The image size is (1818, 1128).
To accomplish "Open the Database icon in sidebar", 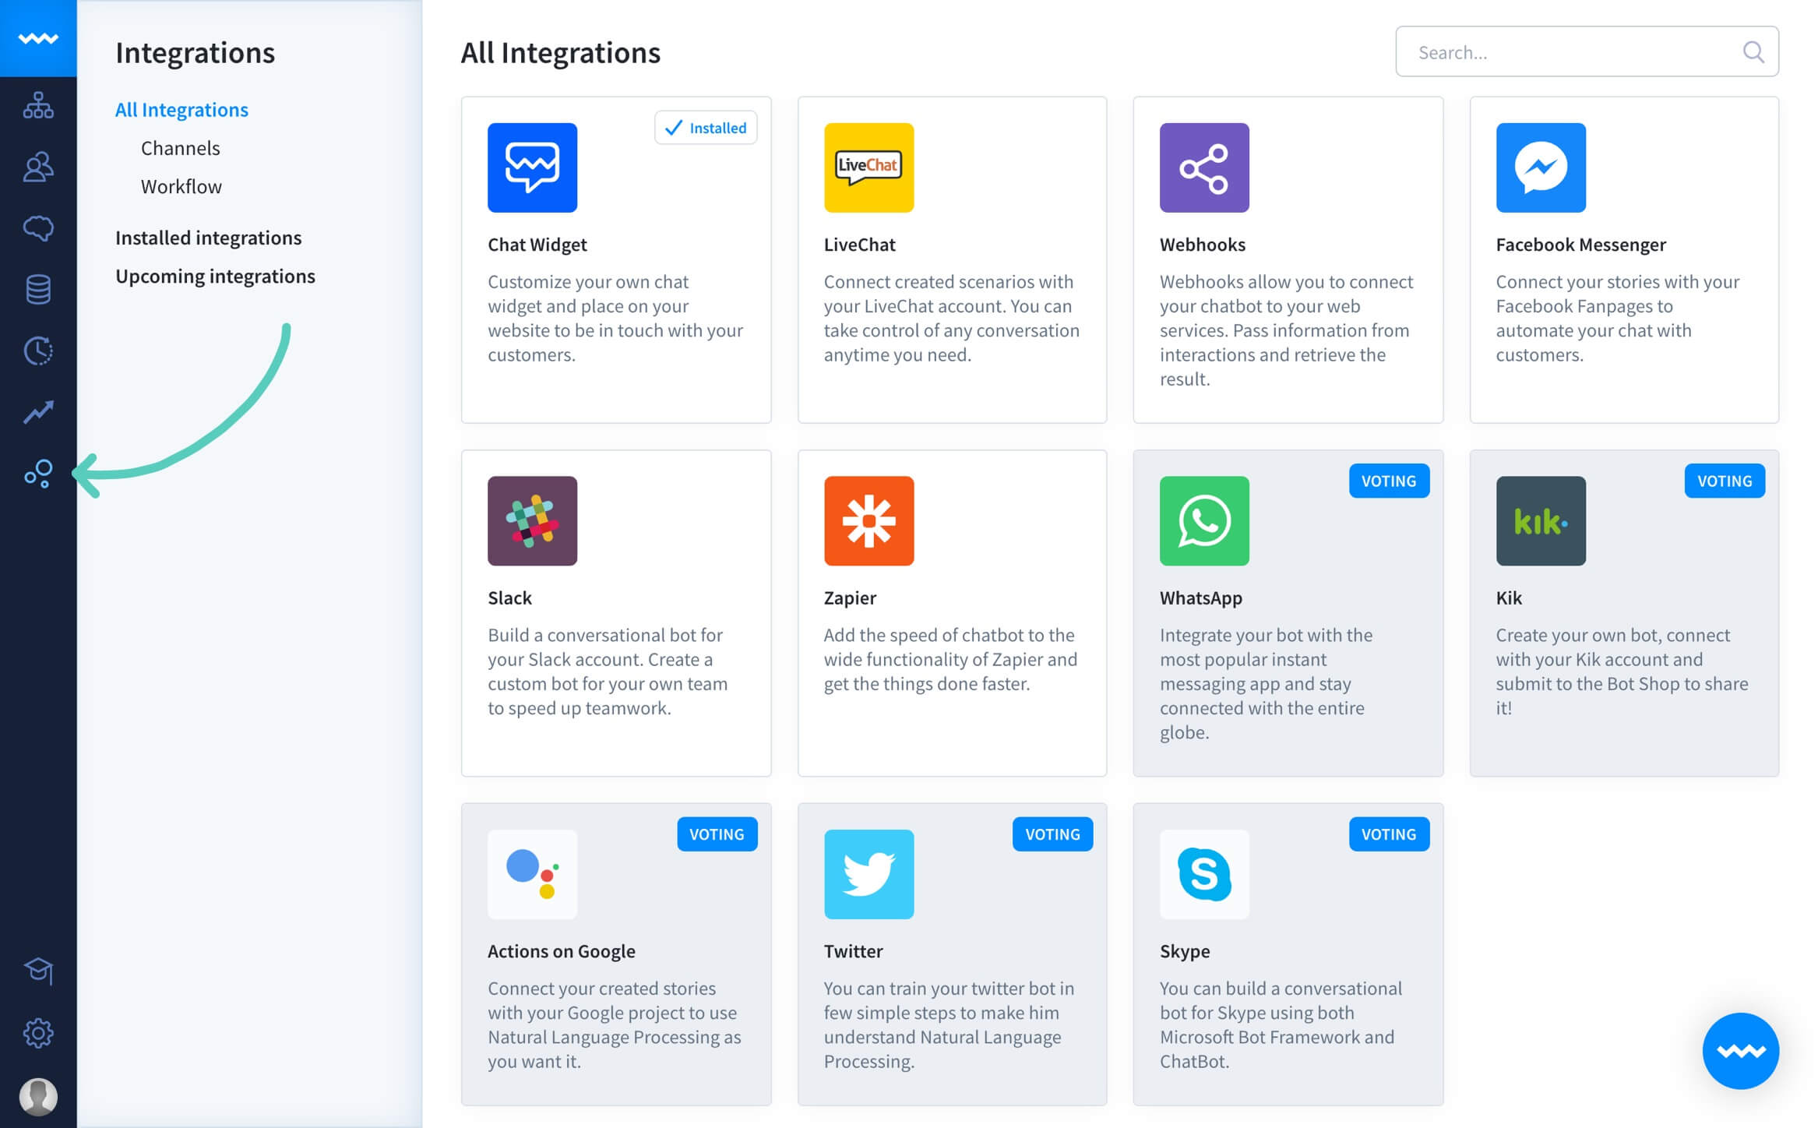I will tap(37, 287).
